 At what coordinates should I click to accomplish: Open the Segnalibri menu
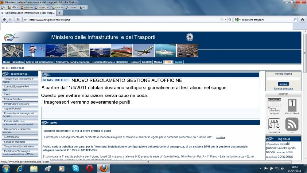coord(57,7)
